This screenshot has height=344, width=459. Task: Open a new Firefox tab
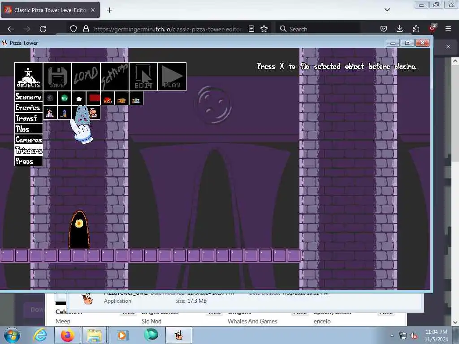[109, 10]
